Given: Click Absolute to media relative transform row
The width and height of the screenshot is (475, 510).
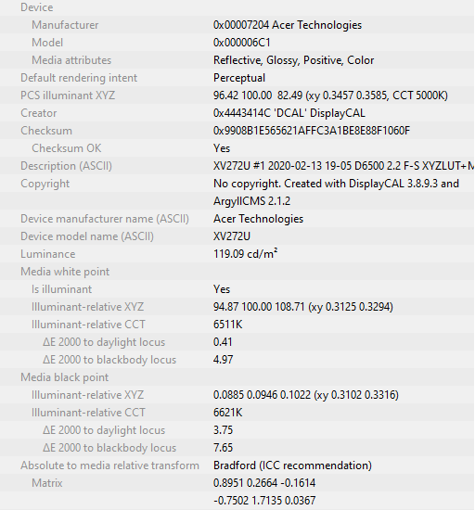Looking at the screenshot, I should [237, 465].
